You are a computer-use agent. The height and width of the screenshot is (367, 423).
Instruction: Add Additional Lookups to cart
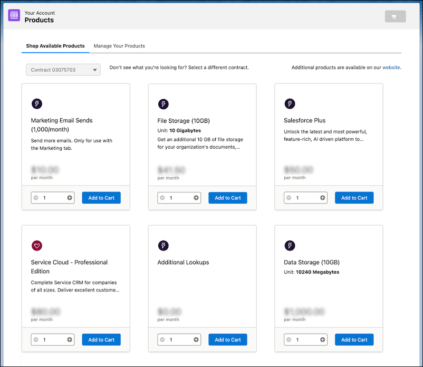coord(228,340)
